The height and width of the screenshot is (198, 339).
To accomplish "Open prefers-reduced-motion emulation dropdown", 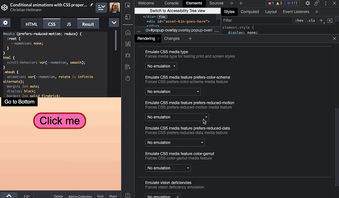I will (x=177, y=117).
